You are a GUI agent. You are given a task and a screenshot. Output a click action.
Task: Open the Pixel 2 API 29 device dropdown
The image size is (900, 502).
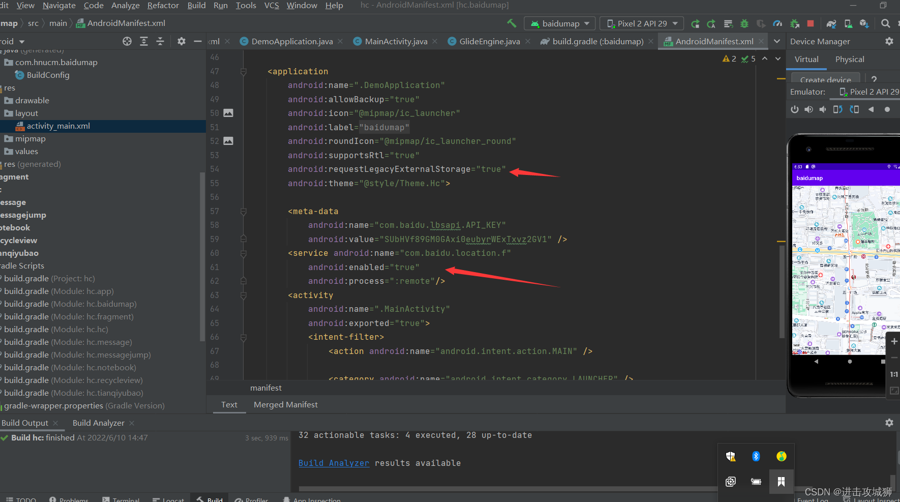[x=642, y=23]
